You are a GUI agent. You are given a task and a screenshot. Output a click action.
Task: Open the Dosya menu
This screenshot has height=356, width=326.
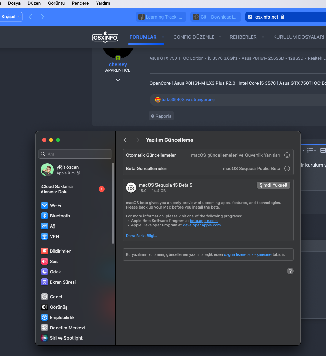14,3
